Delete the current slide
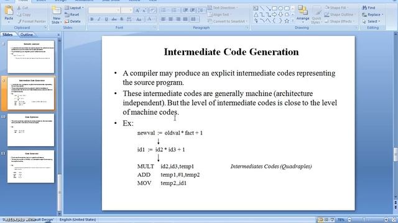Image resolution: width=398 pixels, height=223 pixels. pos(73,22)
